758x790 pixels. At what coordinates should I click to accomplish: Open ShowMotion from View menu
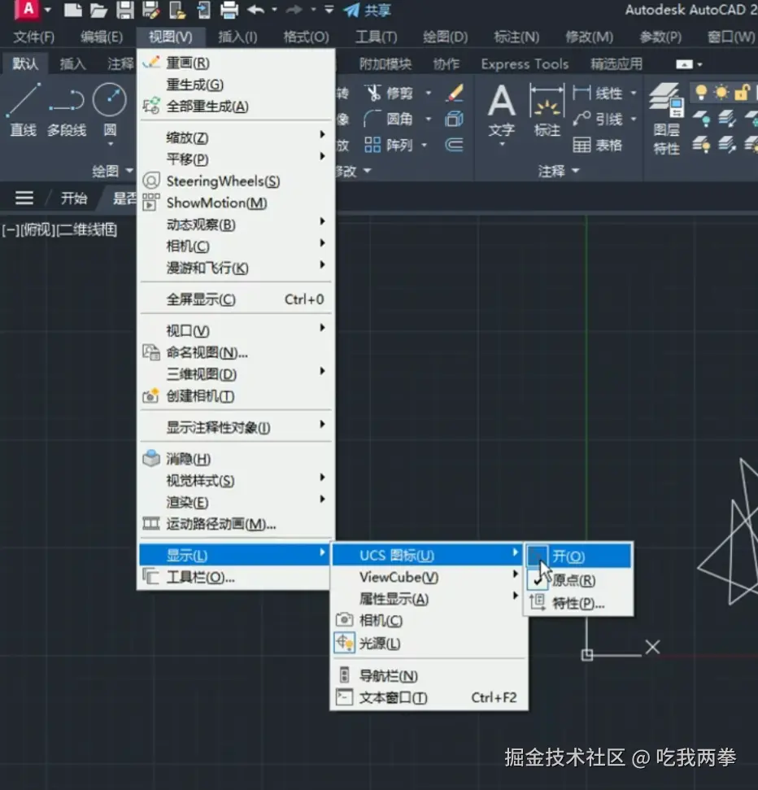[x=235, y=203]
